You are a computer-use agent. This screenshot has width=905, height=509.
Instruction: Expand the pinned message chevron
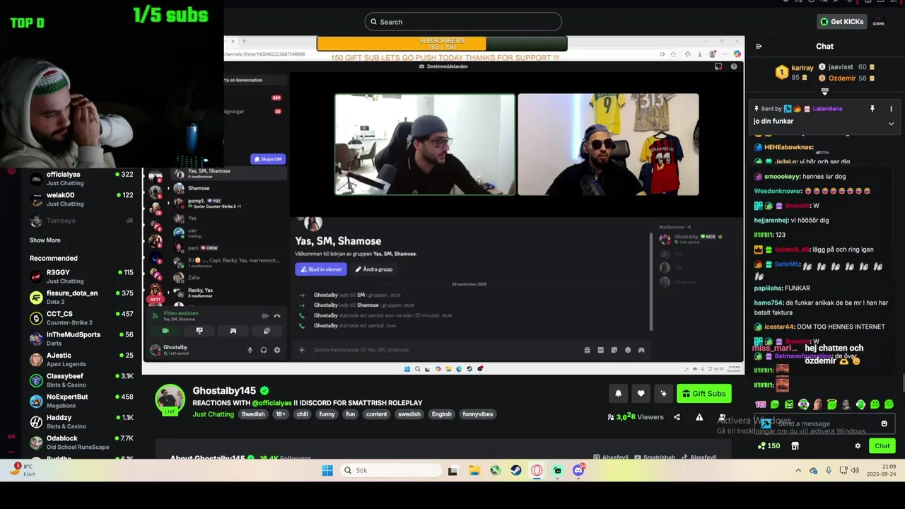[x=891, y=124]
